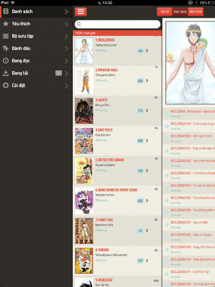Image resolution: width=215 pixels, height=287 pixels.
Task: Click chapter count badge for Fairy Tail
Action: (140, 231)
